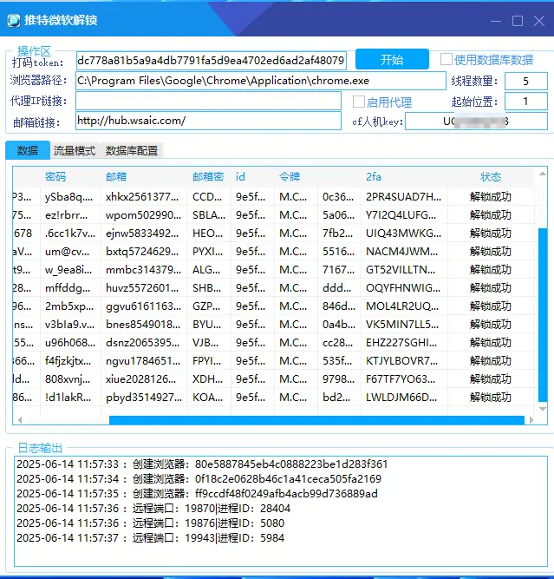Viewport: 554px width, 579px height.
Task: Click the table's scroll up arrow
Action: tap(543, 174)
